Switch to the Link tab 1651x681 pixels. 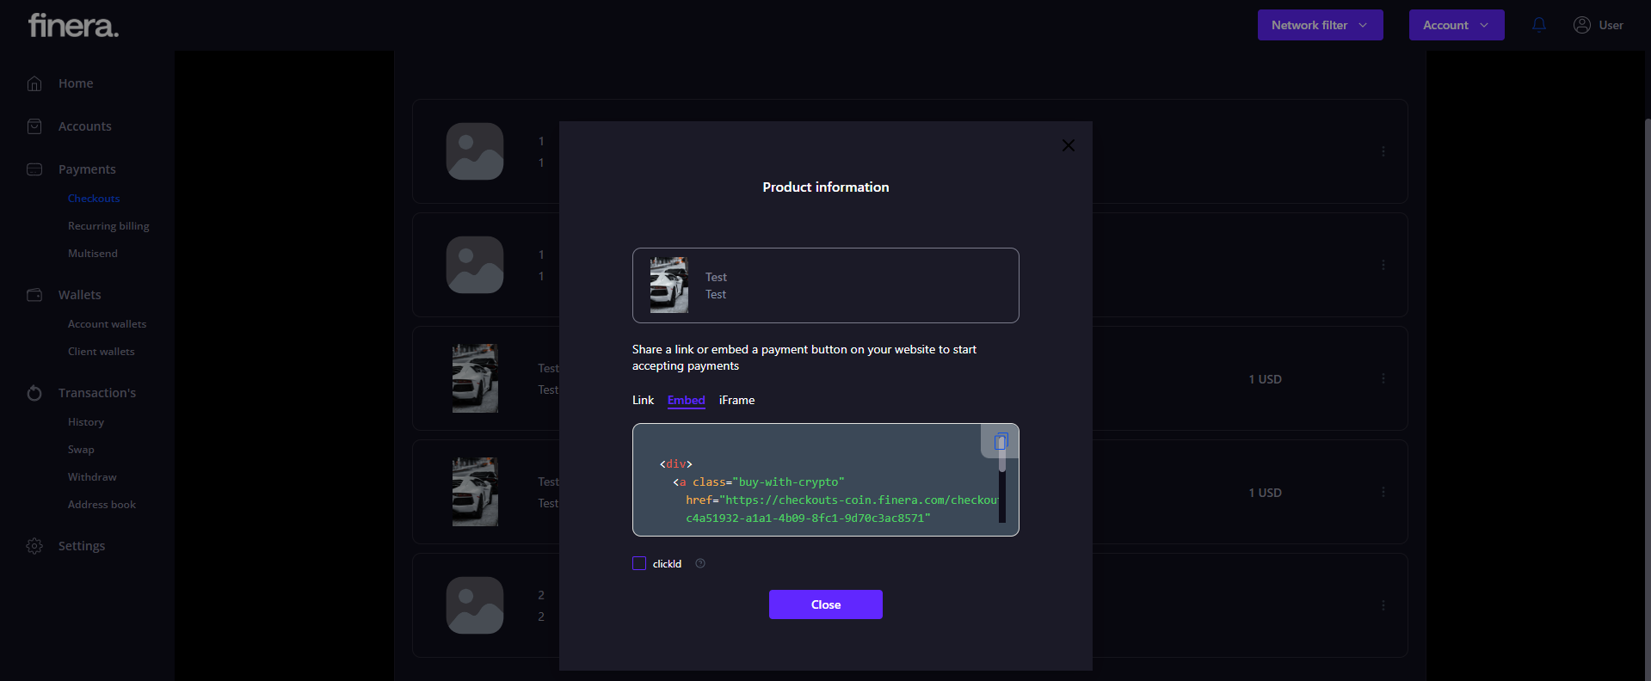pos(643,401)
